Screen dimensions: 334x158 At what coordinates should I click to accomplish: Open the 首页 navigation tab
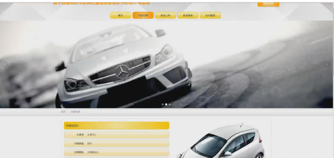pos(121,15)
